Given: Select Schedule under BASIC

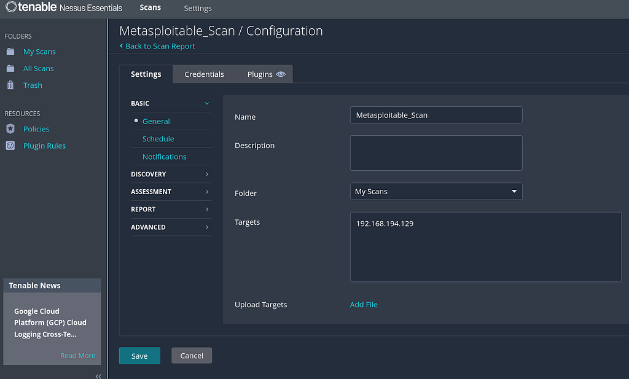Looking at the screenshot, I should [x=158, y=139].
